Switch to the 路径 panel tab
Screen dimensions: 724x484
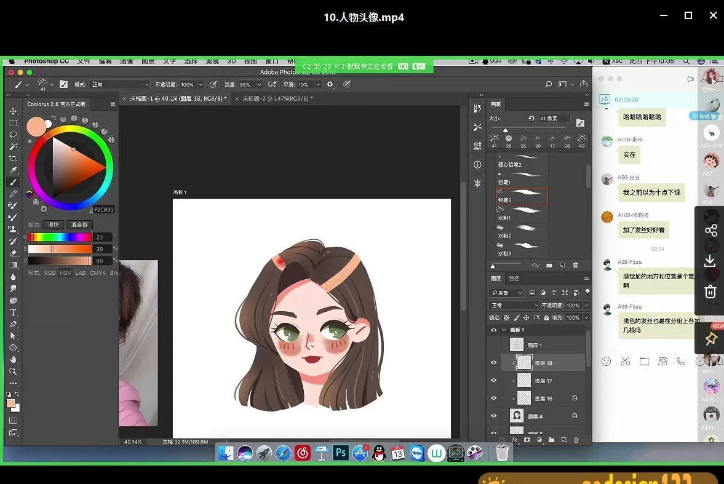pyautogui.click(x=514, y=279)
